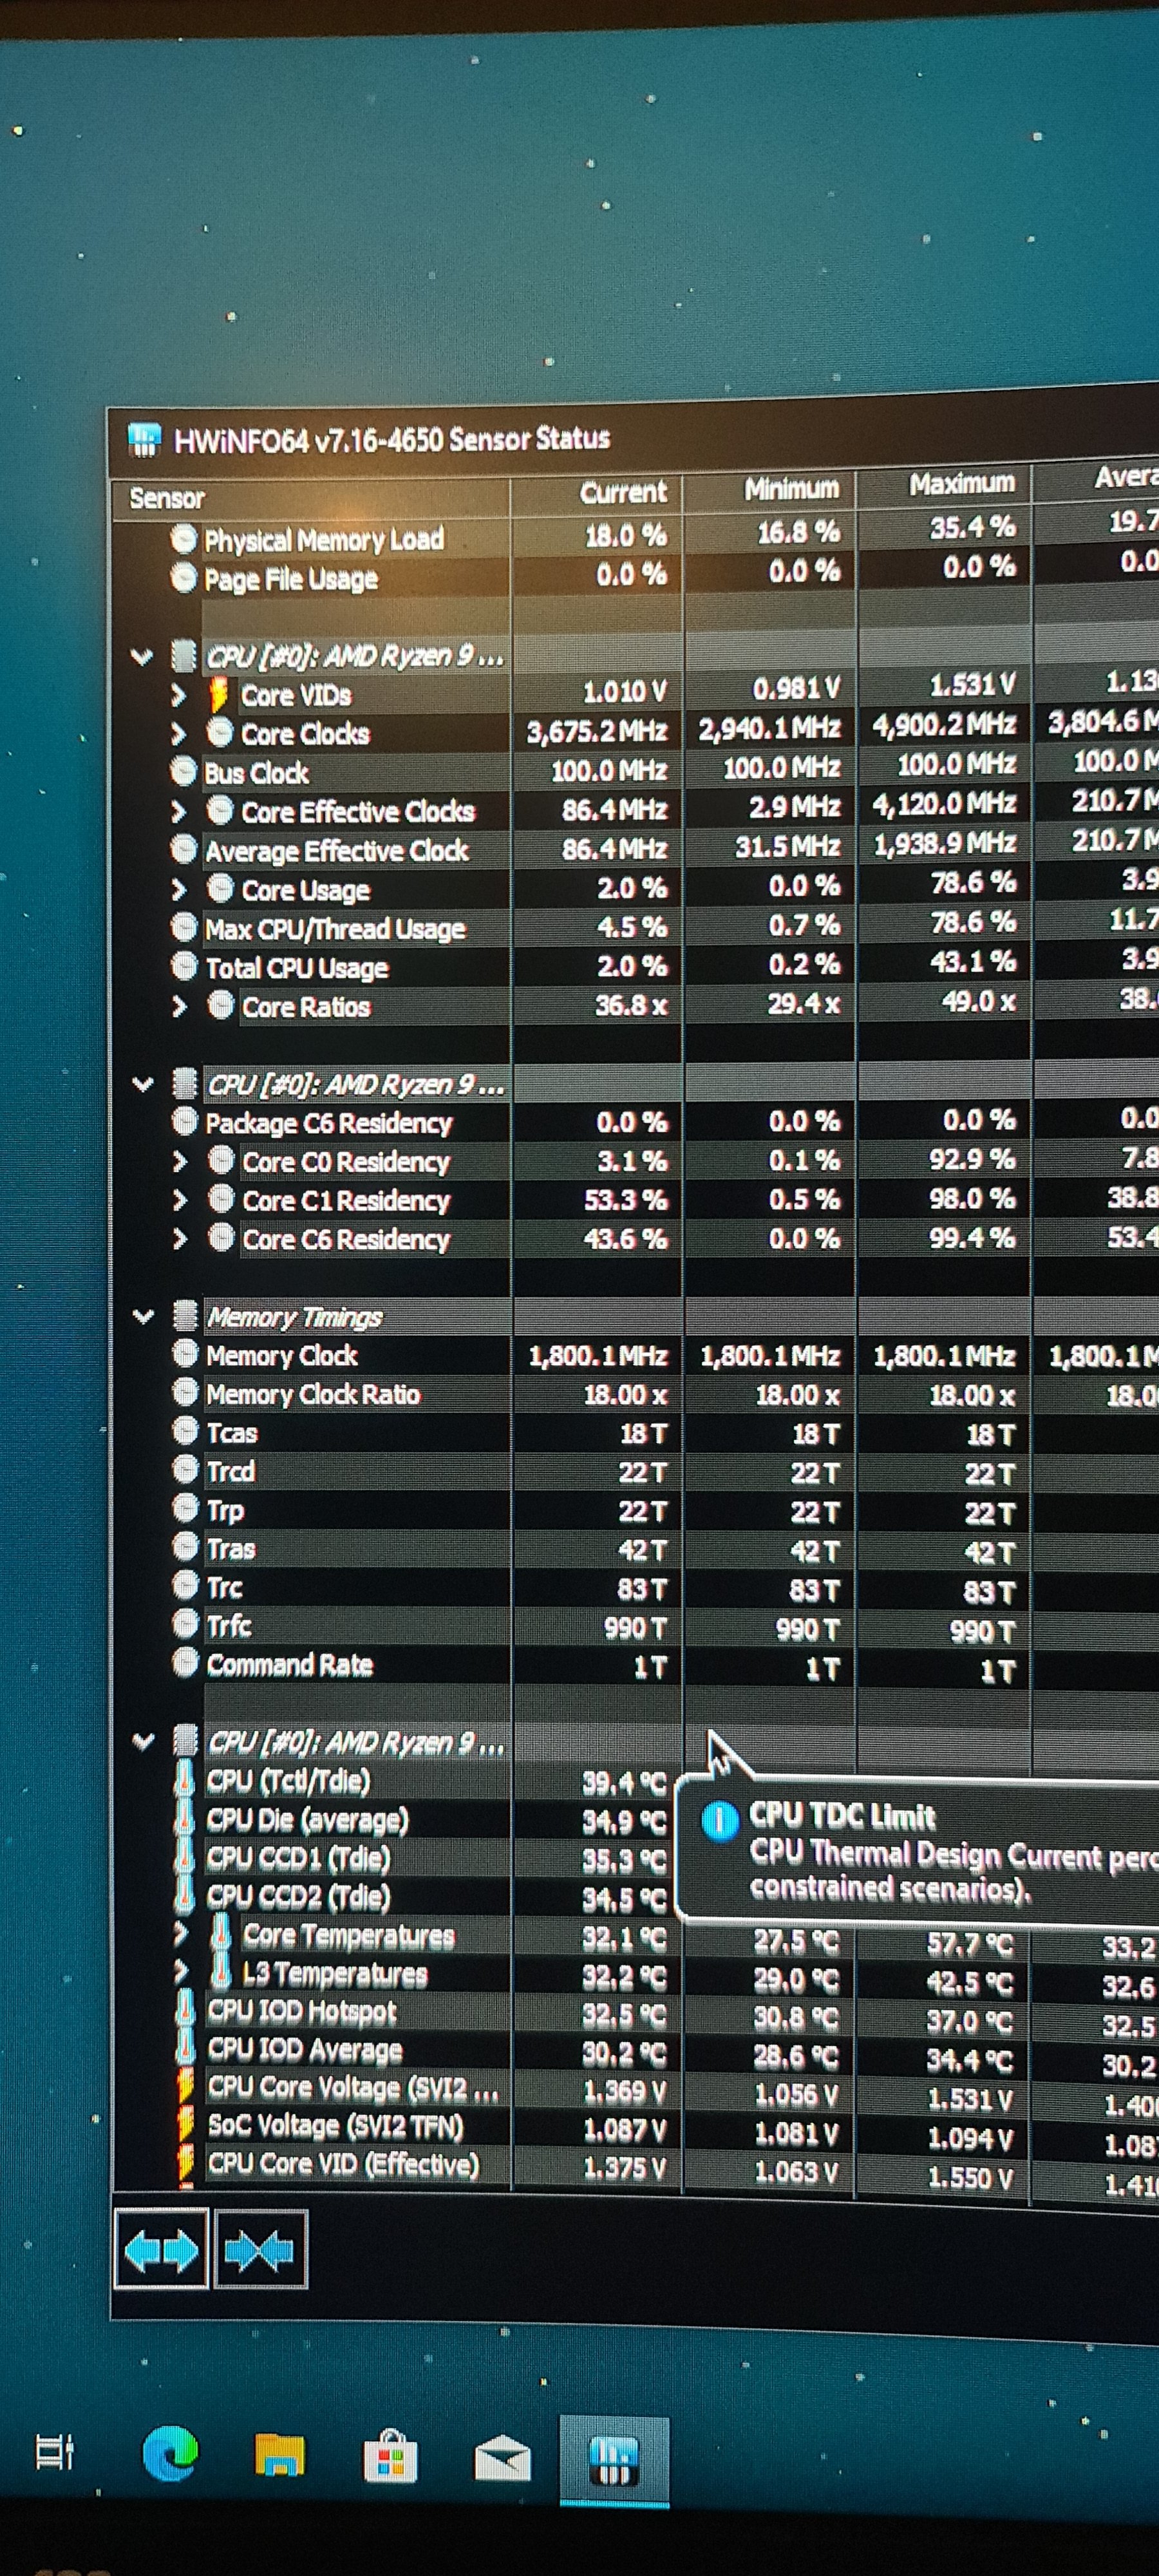This screenshot has width=1159, height=2576.
Task: Select the CPU CCD1 (Tdie) row
Action: [x=299, y=1858]
